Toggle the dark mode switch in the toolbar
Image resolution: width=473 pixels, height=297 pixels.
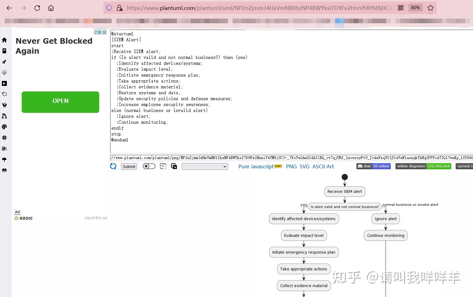[149, 166]
